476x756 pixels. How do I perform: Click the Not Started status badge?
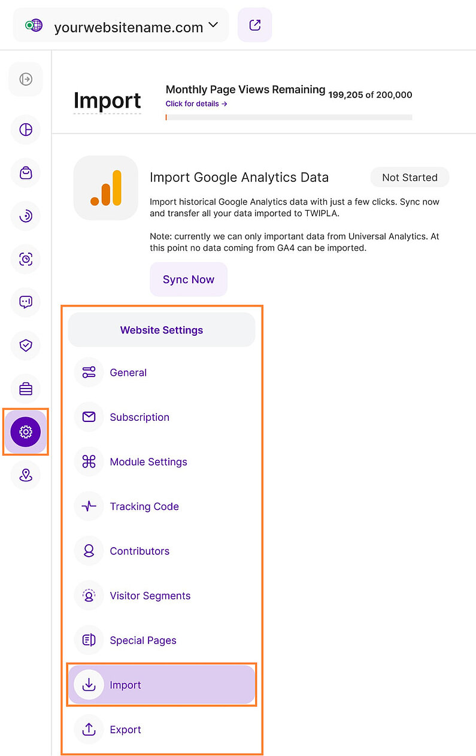coord(410,177)
